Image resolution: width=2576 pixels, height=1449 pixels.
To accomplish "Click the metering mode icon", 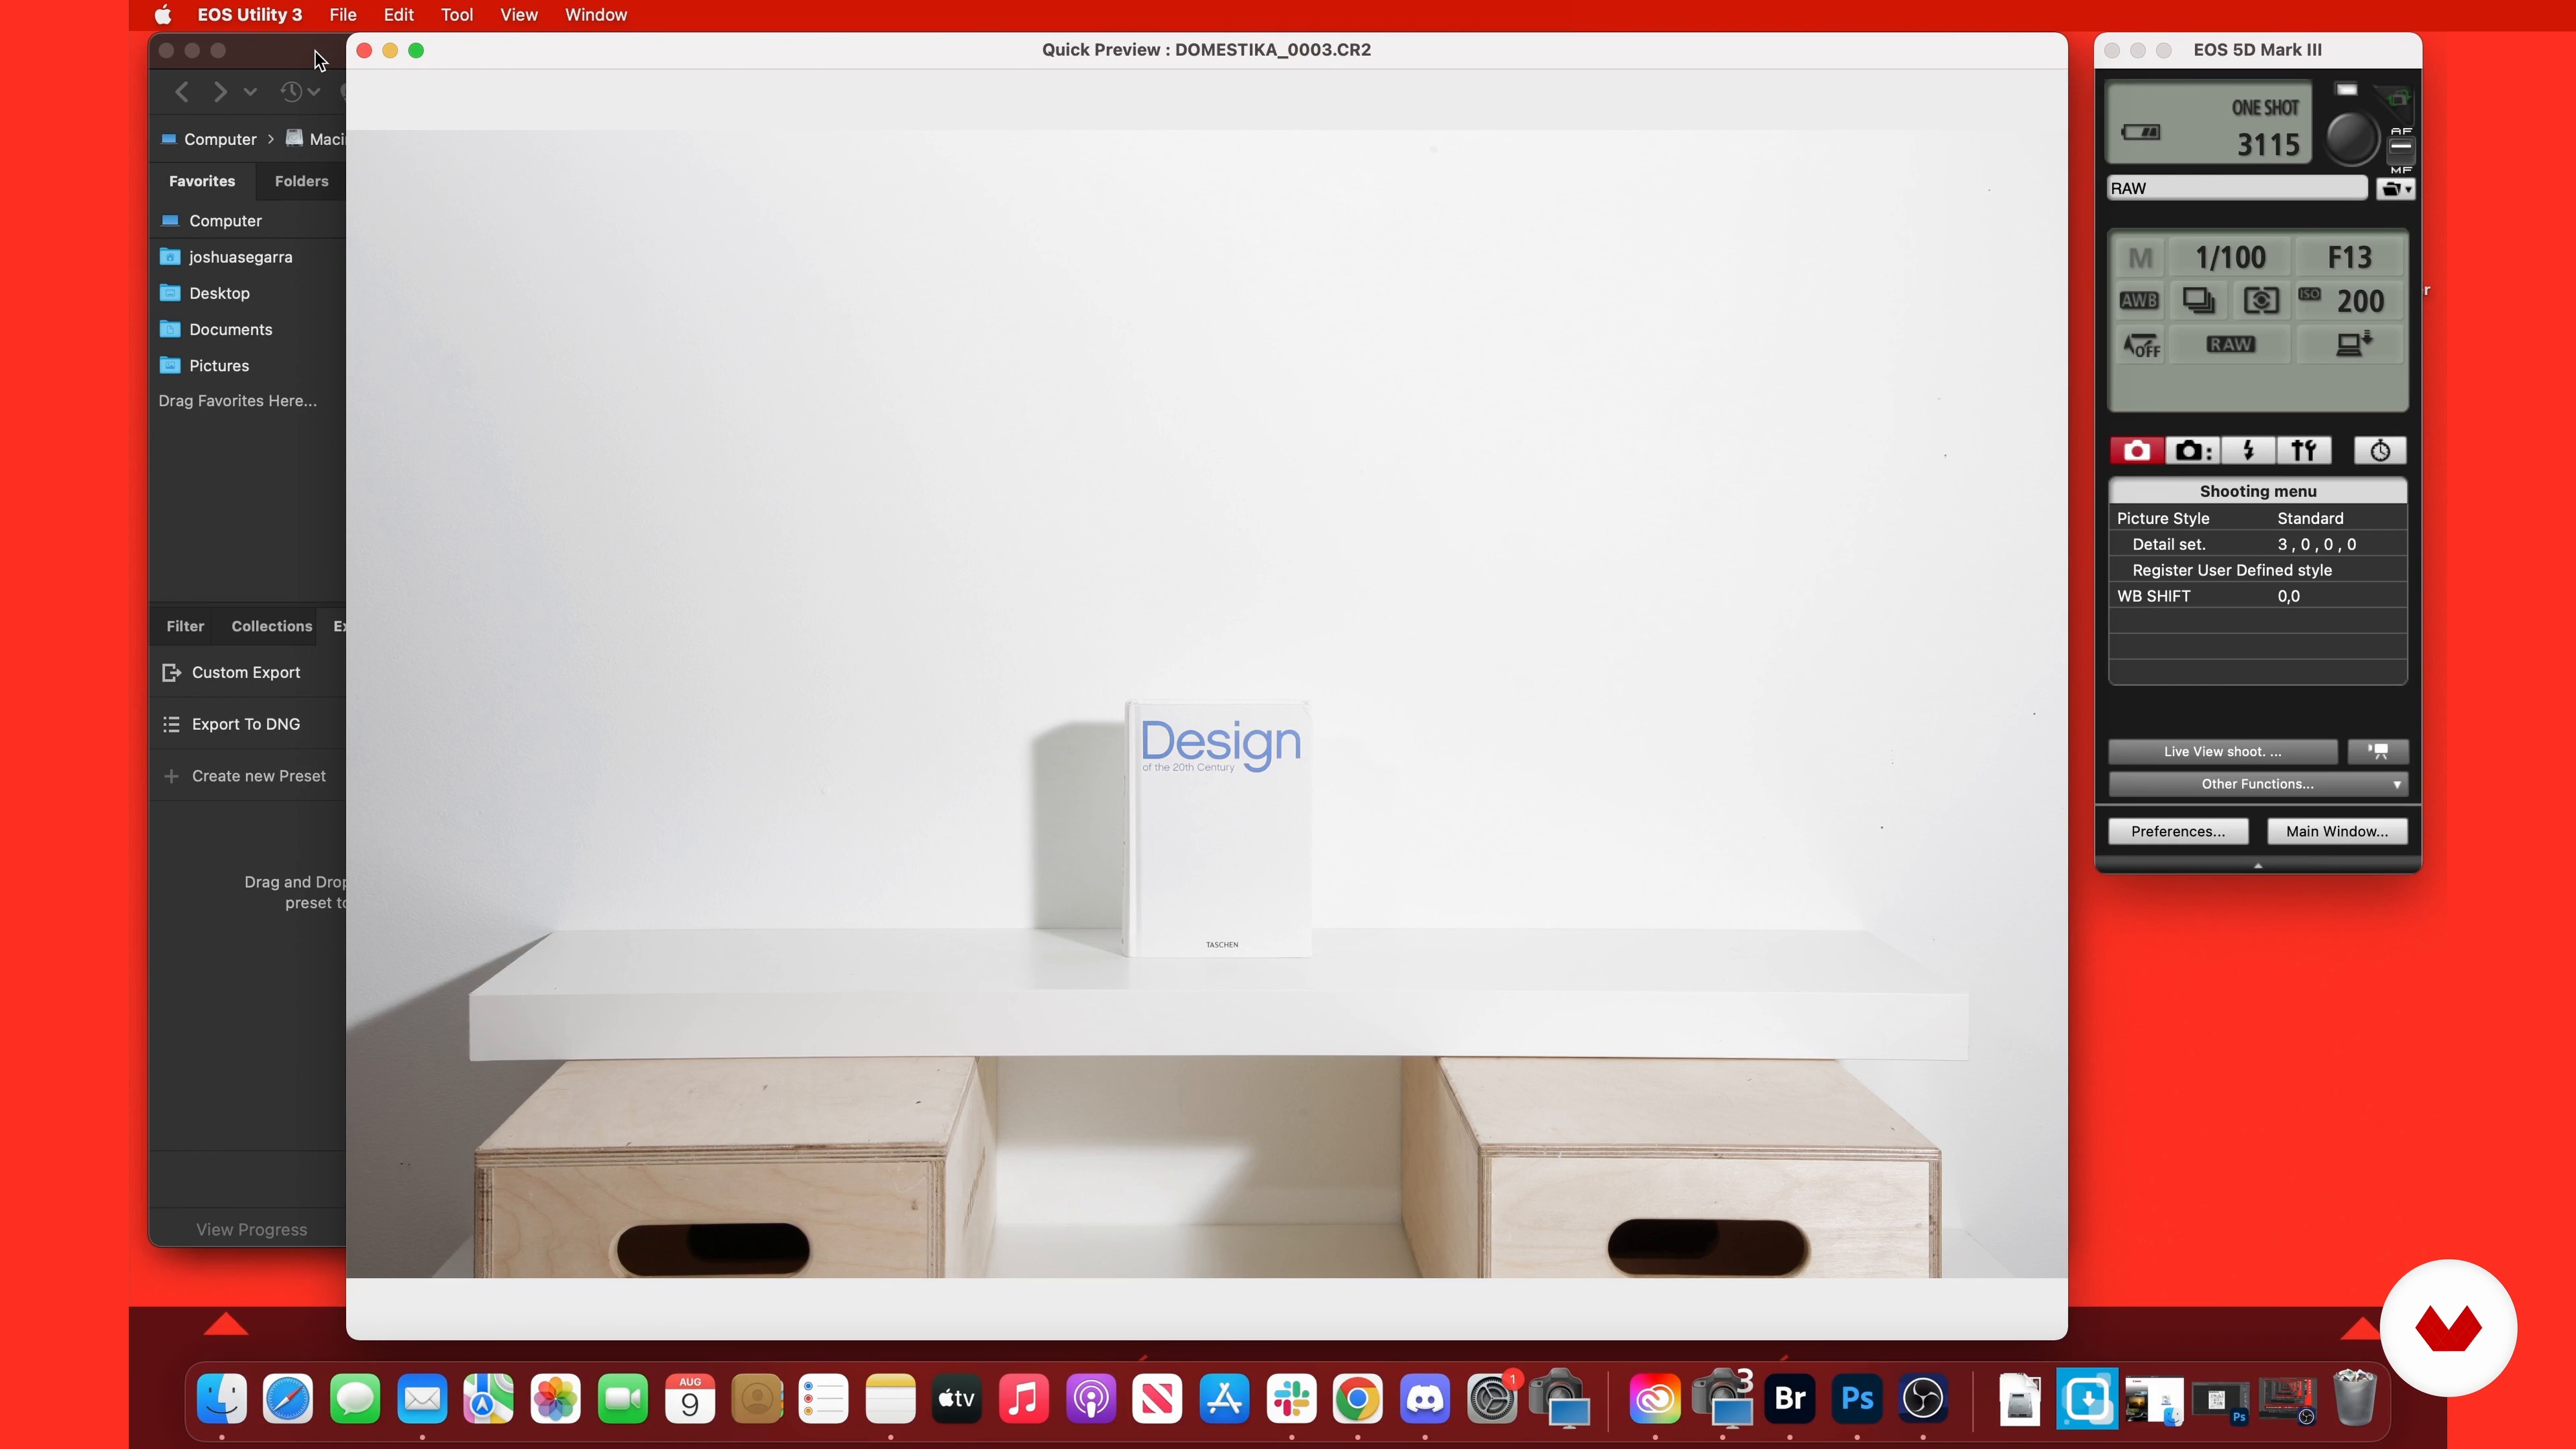I will [2261, 301].
